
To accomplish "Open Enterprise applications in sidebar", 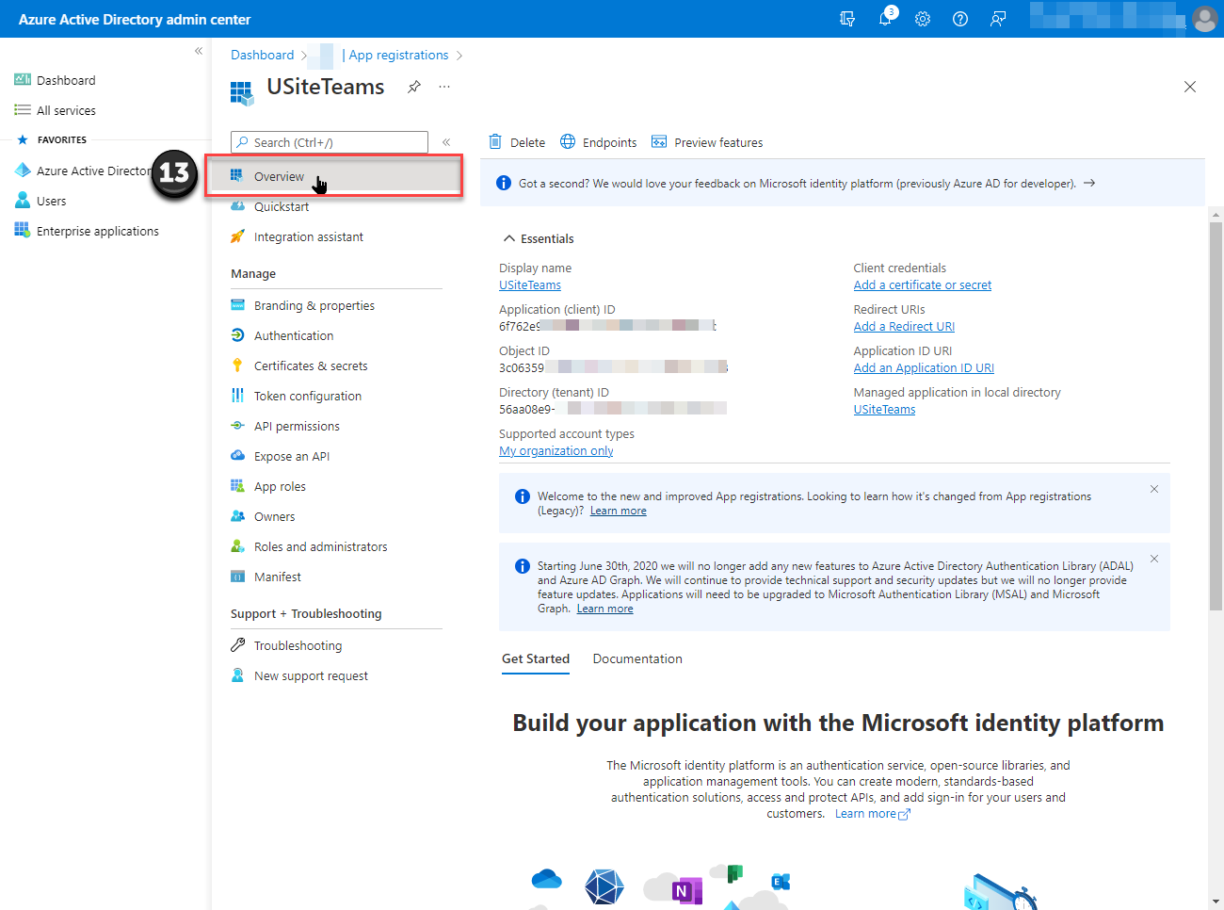I will (x=87, y=231).
